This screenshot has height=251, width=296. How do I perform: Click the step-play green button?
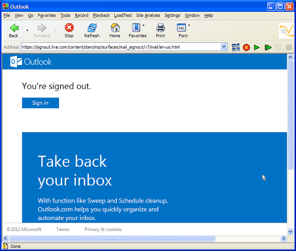click(x=268, y=48)
